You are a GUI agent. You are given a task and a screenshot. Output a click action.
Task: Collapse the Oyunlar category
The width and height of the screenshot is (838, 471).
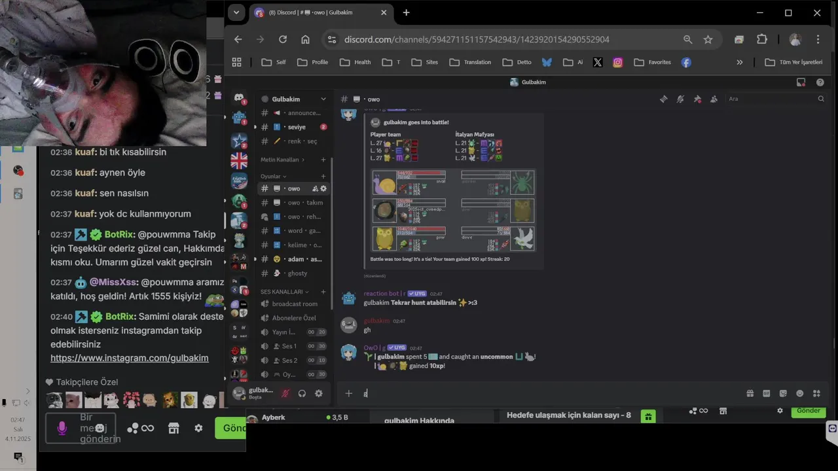pos(274,176)
